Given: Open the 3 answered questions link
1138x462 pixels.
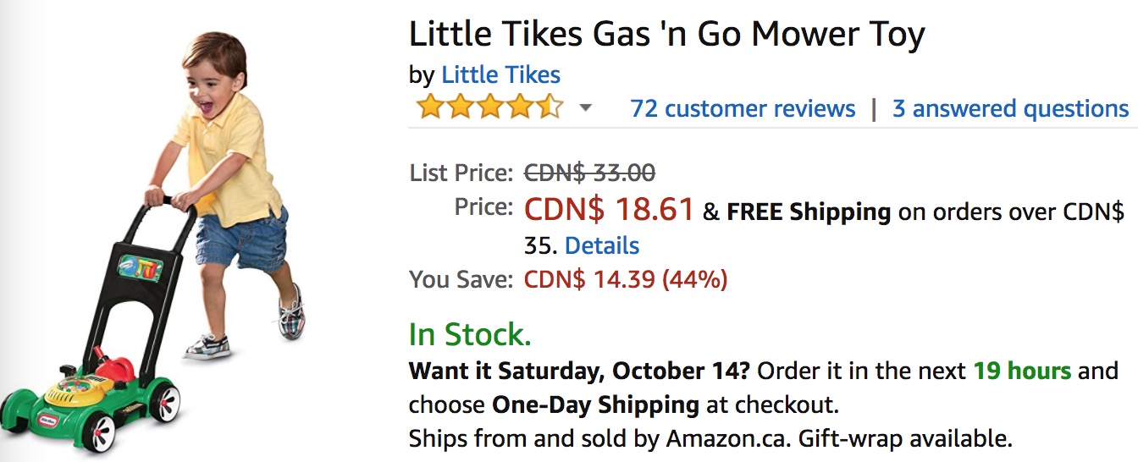Looking at the screenshot, I should click(1010, 108).
